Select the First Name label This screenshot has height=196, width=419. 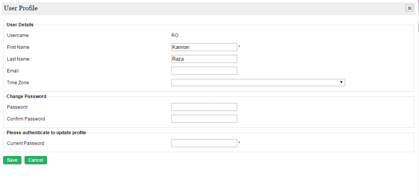click(18, 47)
